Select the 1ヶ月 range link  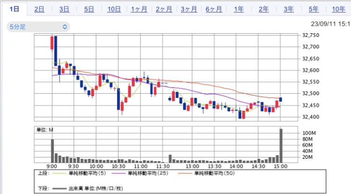[x=139, y=9]
